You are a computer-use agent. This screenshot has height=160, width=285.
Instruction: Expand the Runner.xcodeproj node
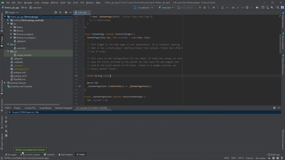[11, 34]
